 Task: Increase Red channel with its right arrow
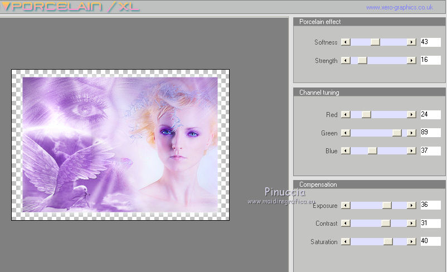[411, 115]
